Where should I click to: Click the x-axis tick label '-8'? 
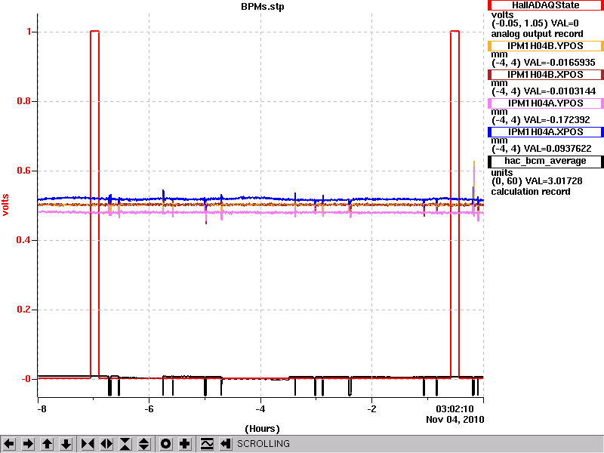(x=41, y=408)
